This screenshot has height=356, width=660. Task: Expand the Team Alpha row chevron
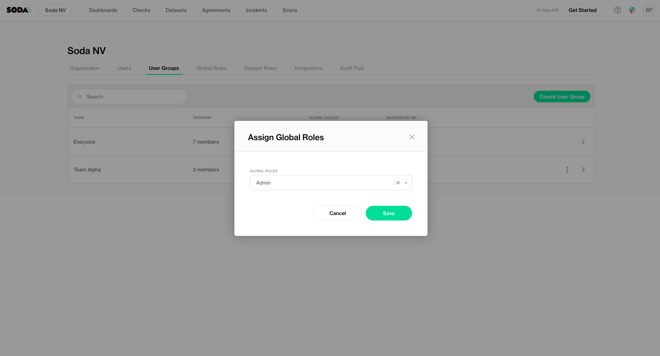pyautogui.click(x=583, y=170)
